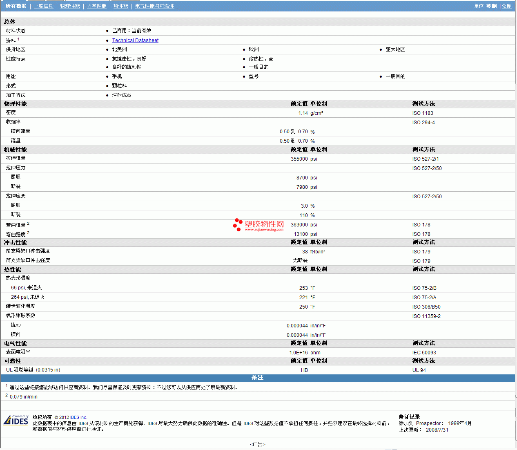Click the density value 1.14
The height and width of the screenshot is (450, 517).
coord(303,113)
